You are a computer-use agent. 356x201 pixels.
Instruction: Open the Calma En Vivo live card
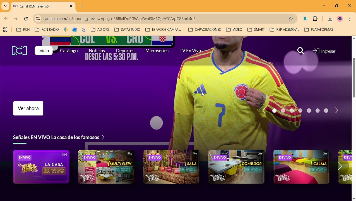tap(301, 167)
